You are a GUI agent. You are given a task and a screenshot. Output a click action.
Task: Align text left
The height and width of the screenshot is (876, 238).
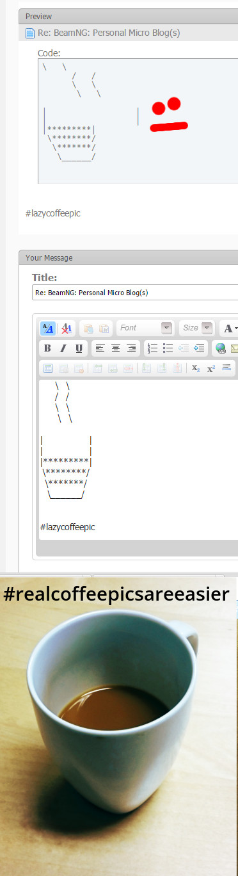click(x=100, y=348)
